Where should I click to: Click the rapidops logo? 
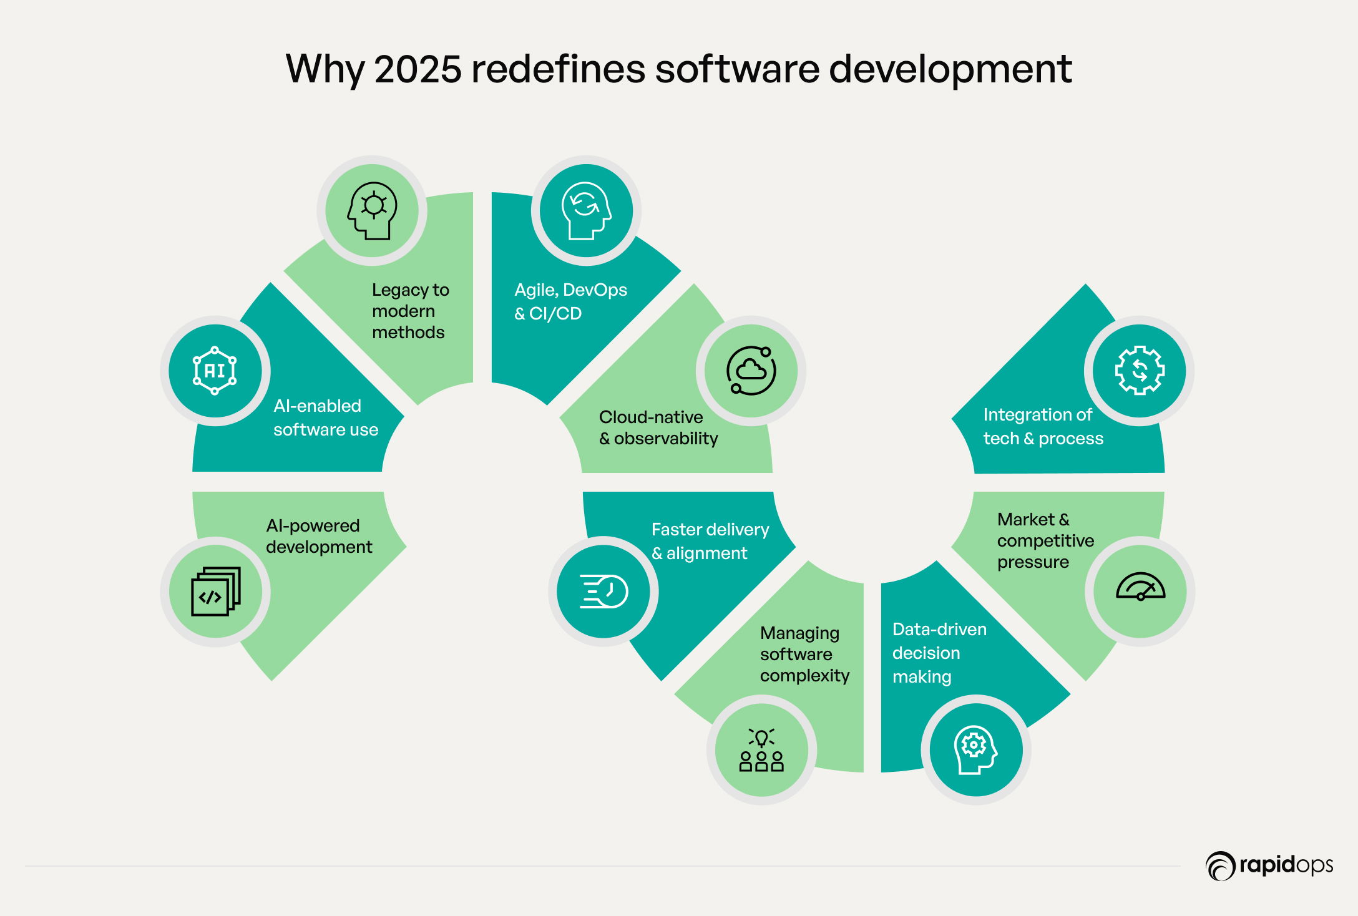point(1269,865)
